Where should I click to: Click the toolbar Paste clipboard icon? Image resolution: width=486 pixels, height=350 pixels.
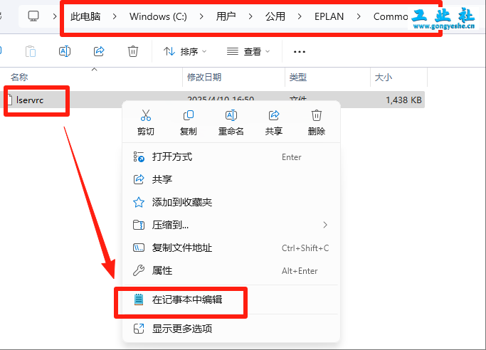(31, 51)
